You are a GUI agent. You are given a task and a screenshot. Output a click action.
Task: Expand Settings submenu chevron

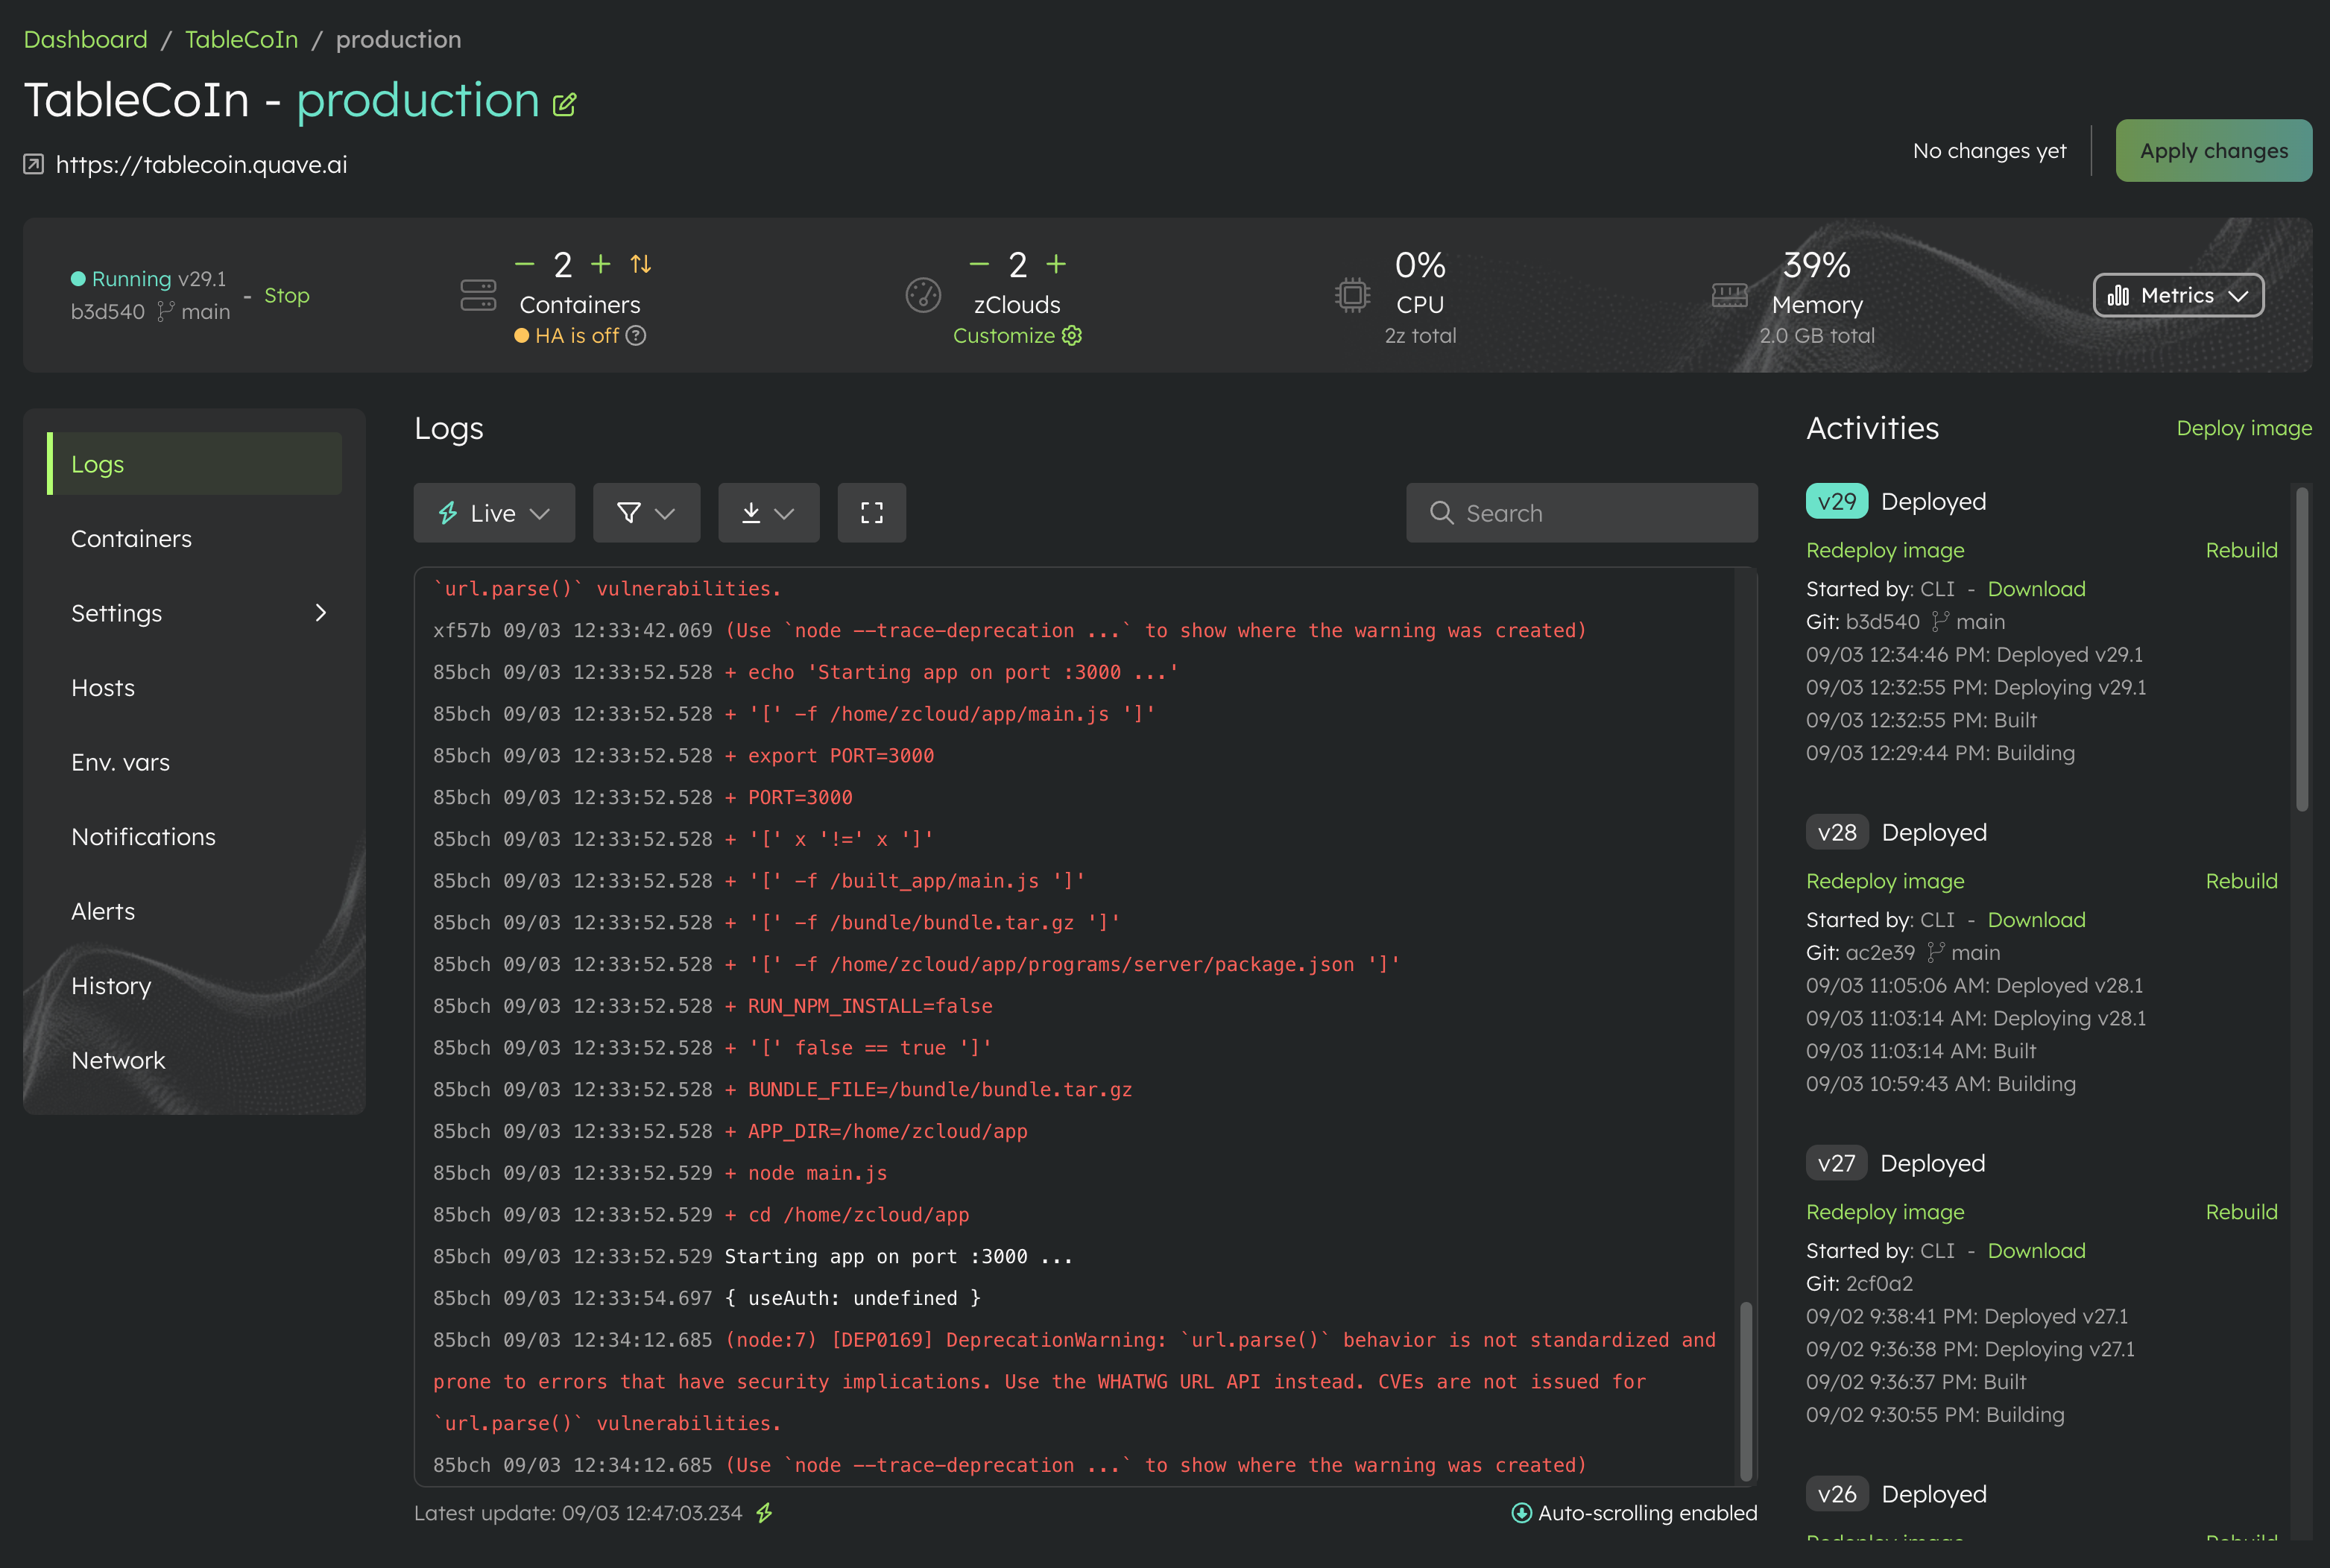pos(321,613)
